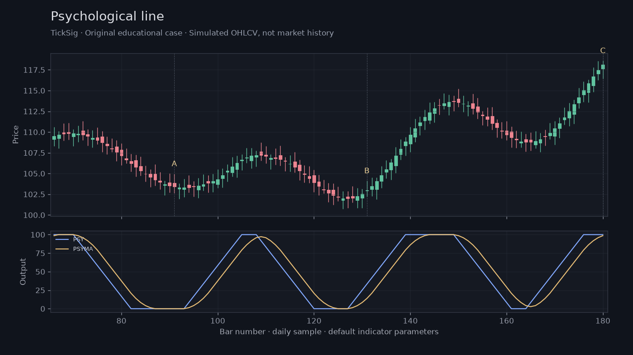Image resolution: width=633 pixels, height=355 pixels.
Task: Select bar number 140 on the x-axis
Action: pyautogui.click(x=410, y=320)
